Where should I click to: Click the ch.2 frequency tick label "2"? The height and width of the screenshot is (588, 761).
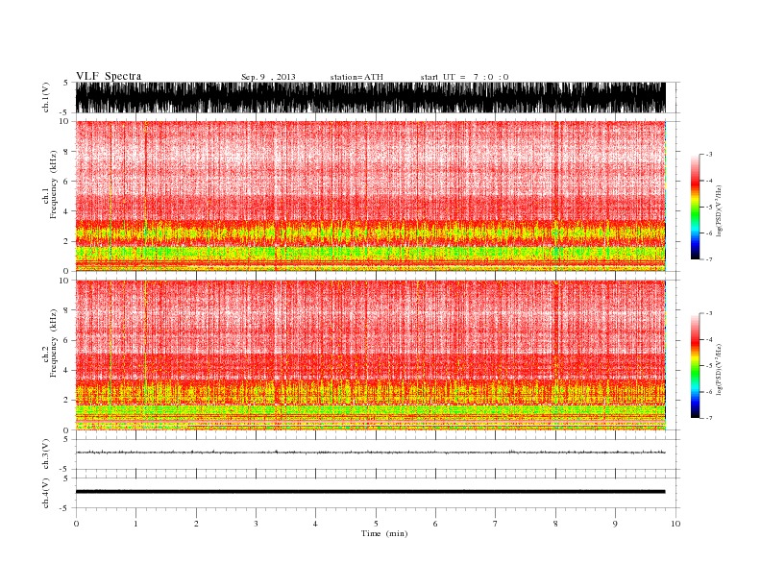[66, 401]
